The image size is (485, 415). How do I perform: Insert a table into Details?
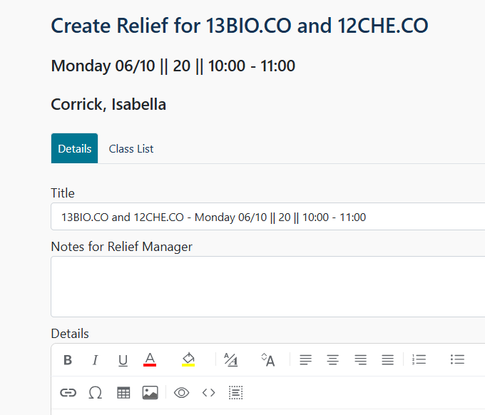click(x=123, y=392)
